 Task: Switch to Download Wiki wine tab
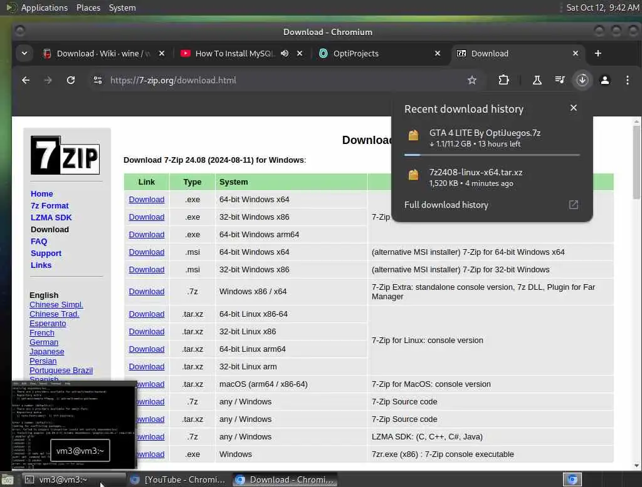102,54
